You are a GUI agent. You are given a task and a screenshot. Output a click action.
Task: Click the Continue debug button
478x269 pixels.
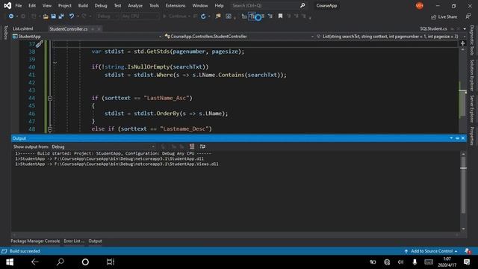(176, 16)
